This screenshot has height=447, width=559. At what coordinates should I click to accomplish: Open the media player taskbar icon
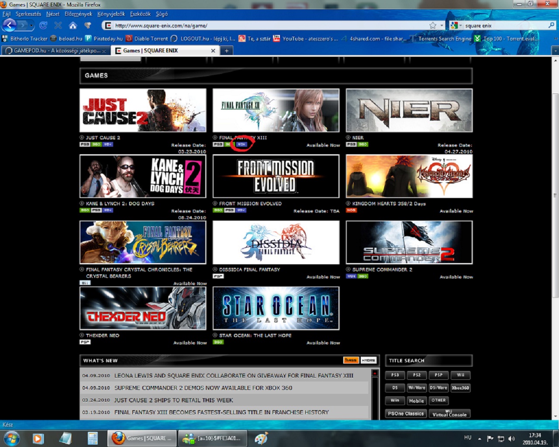[x=38, y=438]
